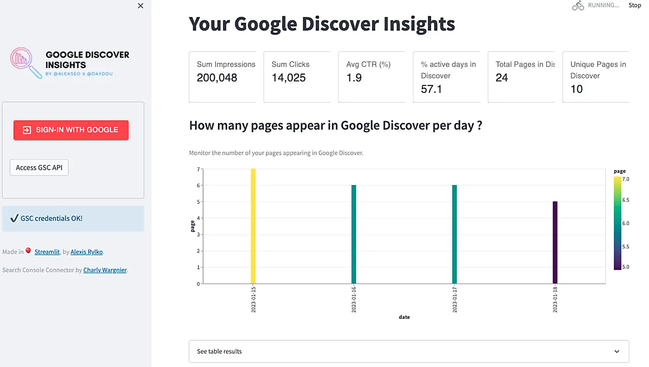
Task: Click the GSC credentials checkmark icon
Action: click(14, 218)
